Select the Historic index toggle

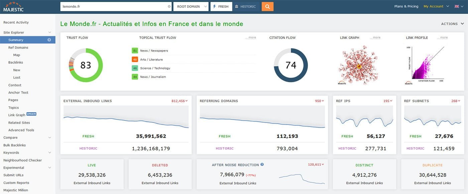tap(246, 6)
